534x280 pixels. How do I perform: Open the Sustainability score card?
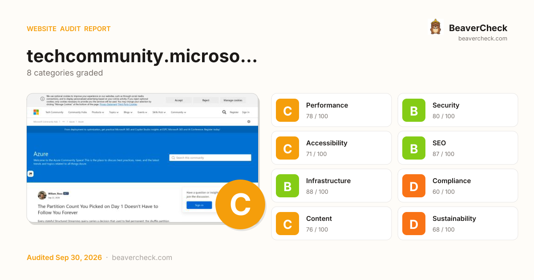pyautogui.click(x=458, y=224)
